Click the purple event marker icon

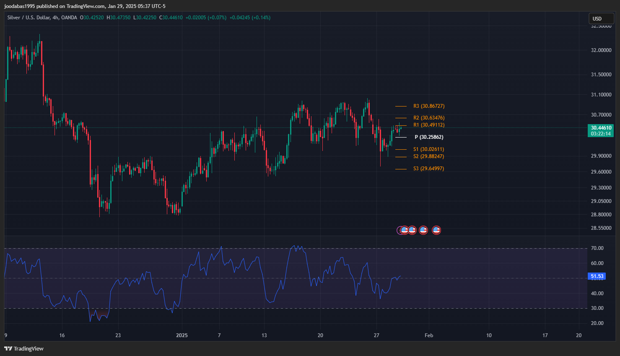399,230
